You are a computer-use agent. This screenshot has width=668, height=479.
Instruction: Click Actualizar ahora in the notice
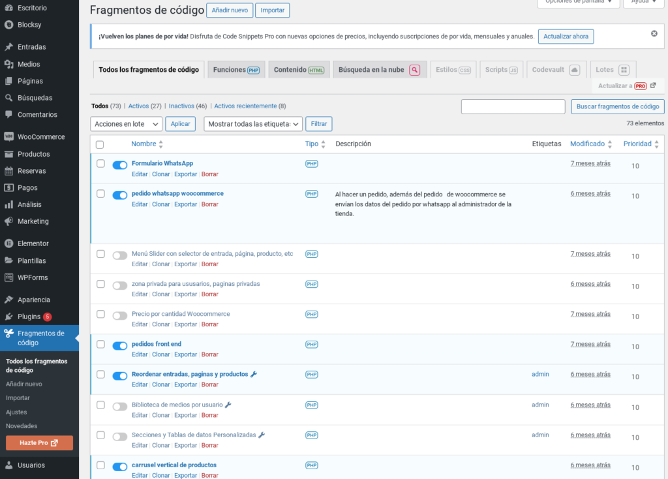coord(566,37)
